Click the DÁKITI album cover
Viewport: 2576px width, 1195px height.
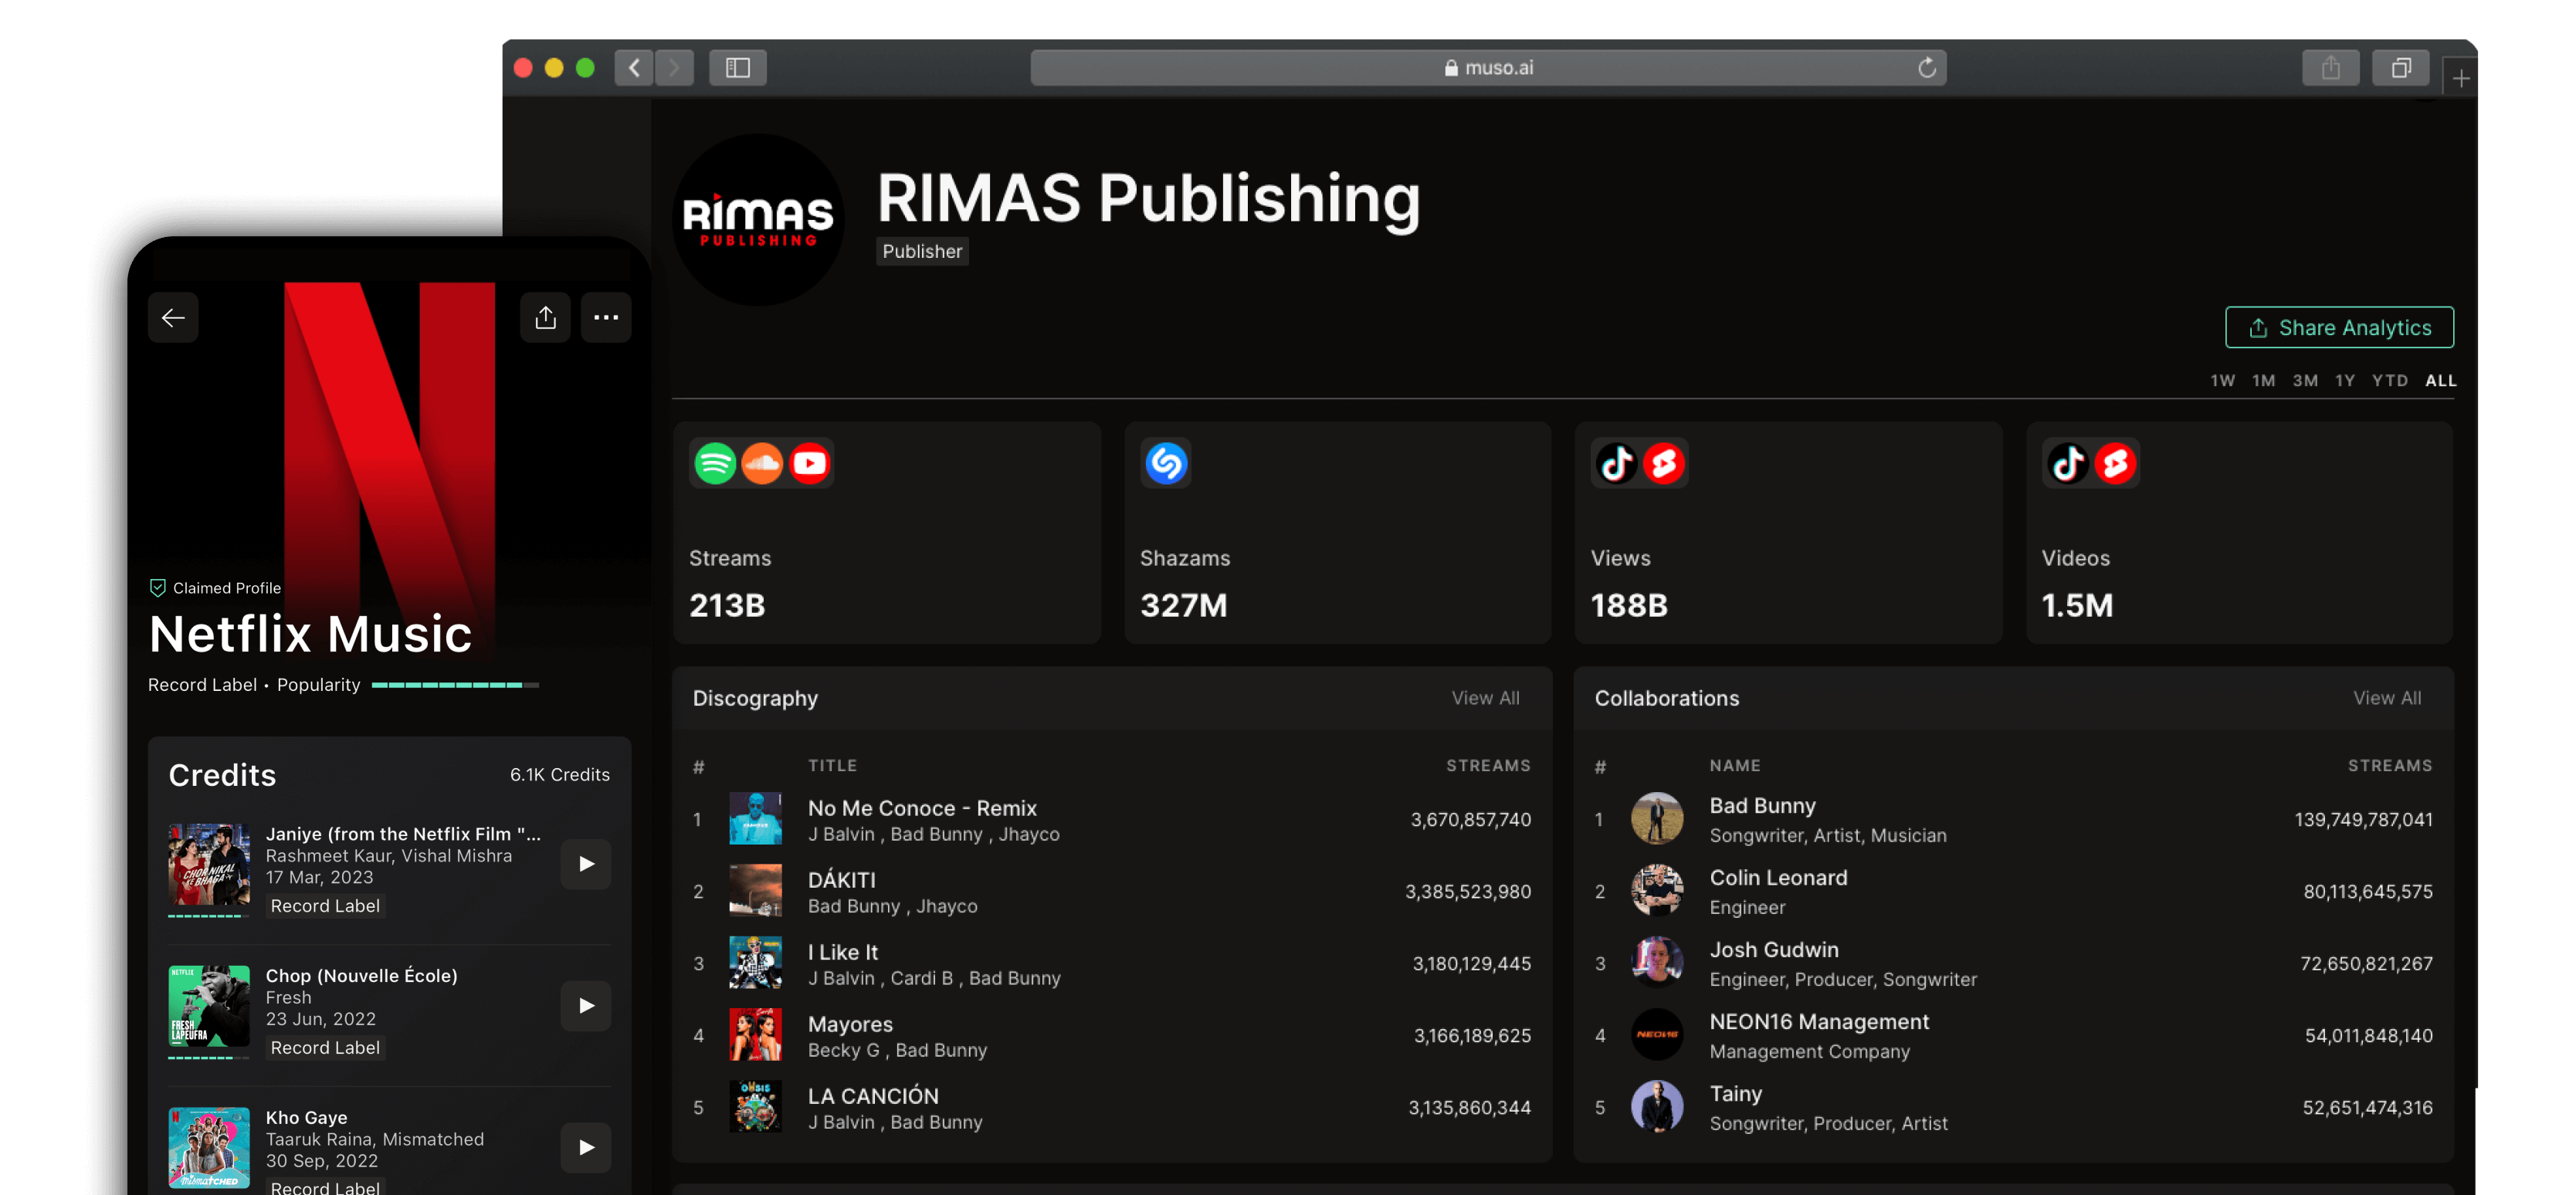(x=755, y=891)
